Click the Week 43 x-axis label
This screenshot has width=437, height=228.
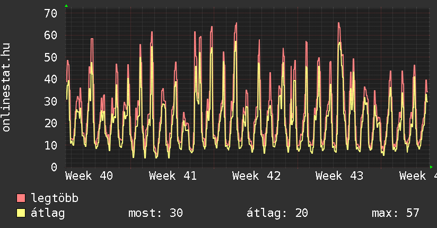[x=339, y=176]
